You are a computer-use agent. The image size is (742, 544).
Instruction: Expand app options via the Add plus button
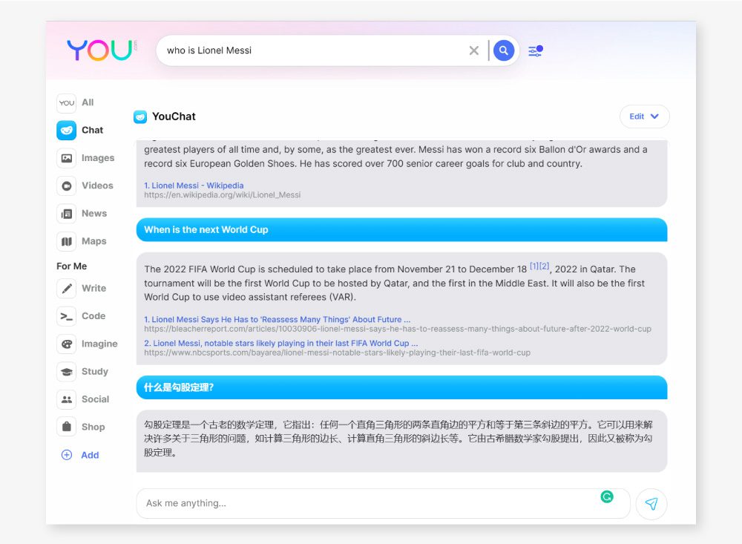pos(66,455)
